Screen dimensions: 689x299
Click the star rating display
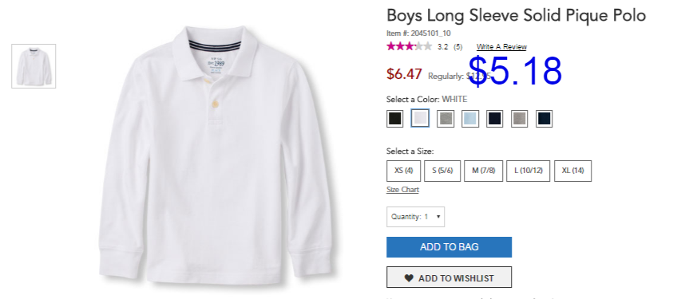pyautogui.click(x=409, y=46)
